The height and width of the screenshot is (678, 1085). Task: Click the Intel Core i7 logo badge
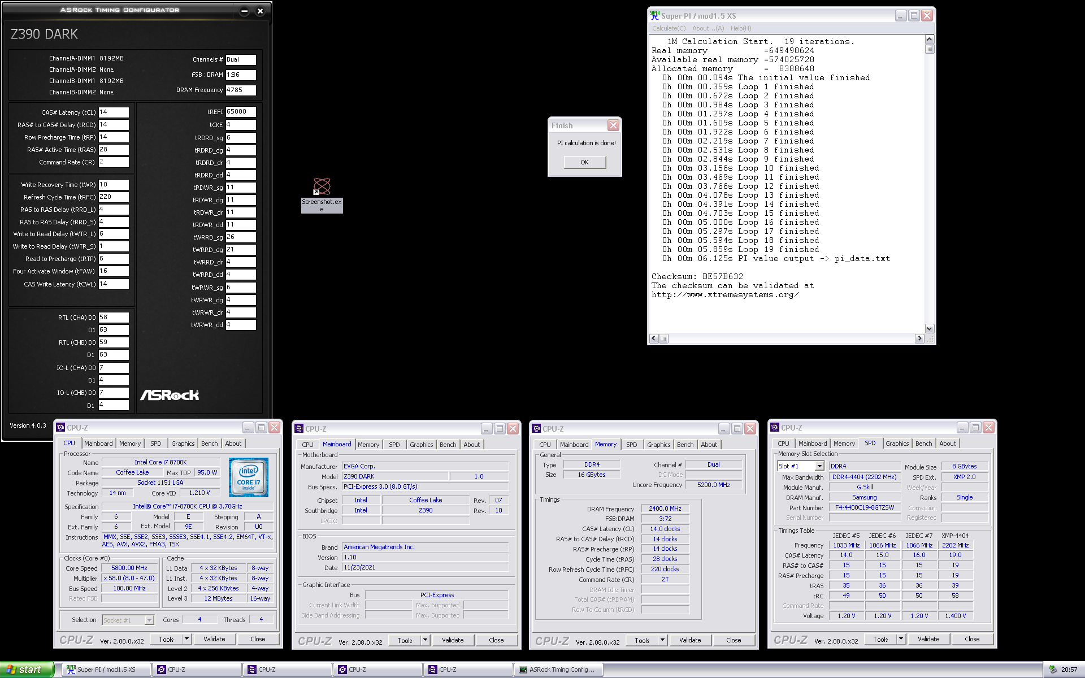click(x=249, y=477)
